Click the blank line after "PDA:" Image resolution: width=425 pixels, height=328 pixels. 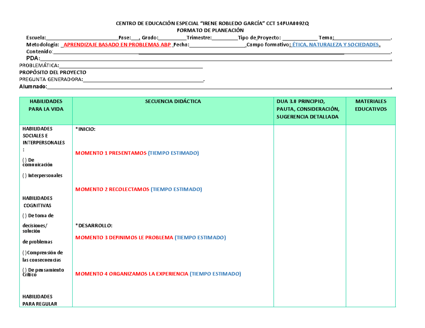pos(215,58)
